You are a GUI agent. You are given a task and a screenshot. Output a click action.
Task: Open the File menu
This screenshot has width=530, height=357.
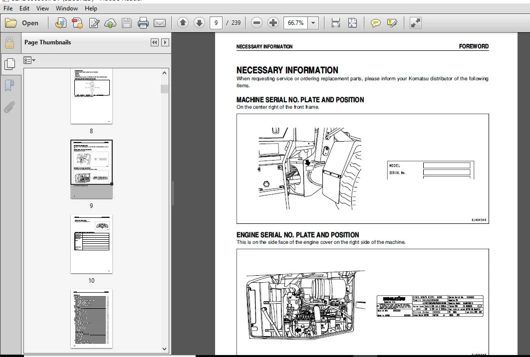[8, 8]
